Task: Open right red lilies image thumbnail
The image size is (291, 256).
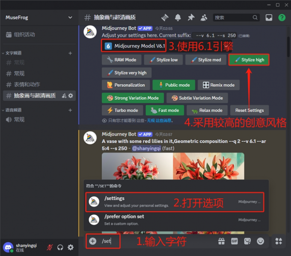Action: [208, 166]
